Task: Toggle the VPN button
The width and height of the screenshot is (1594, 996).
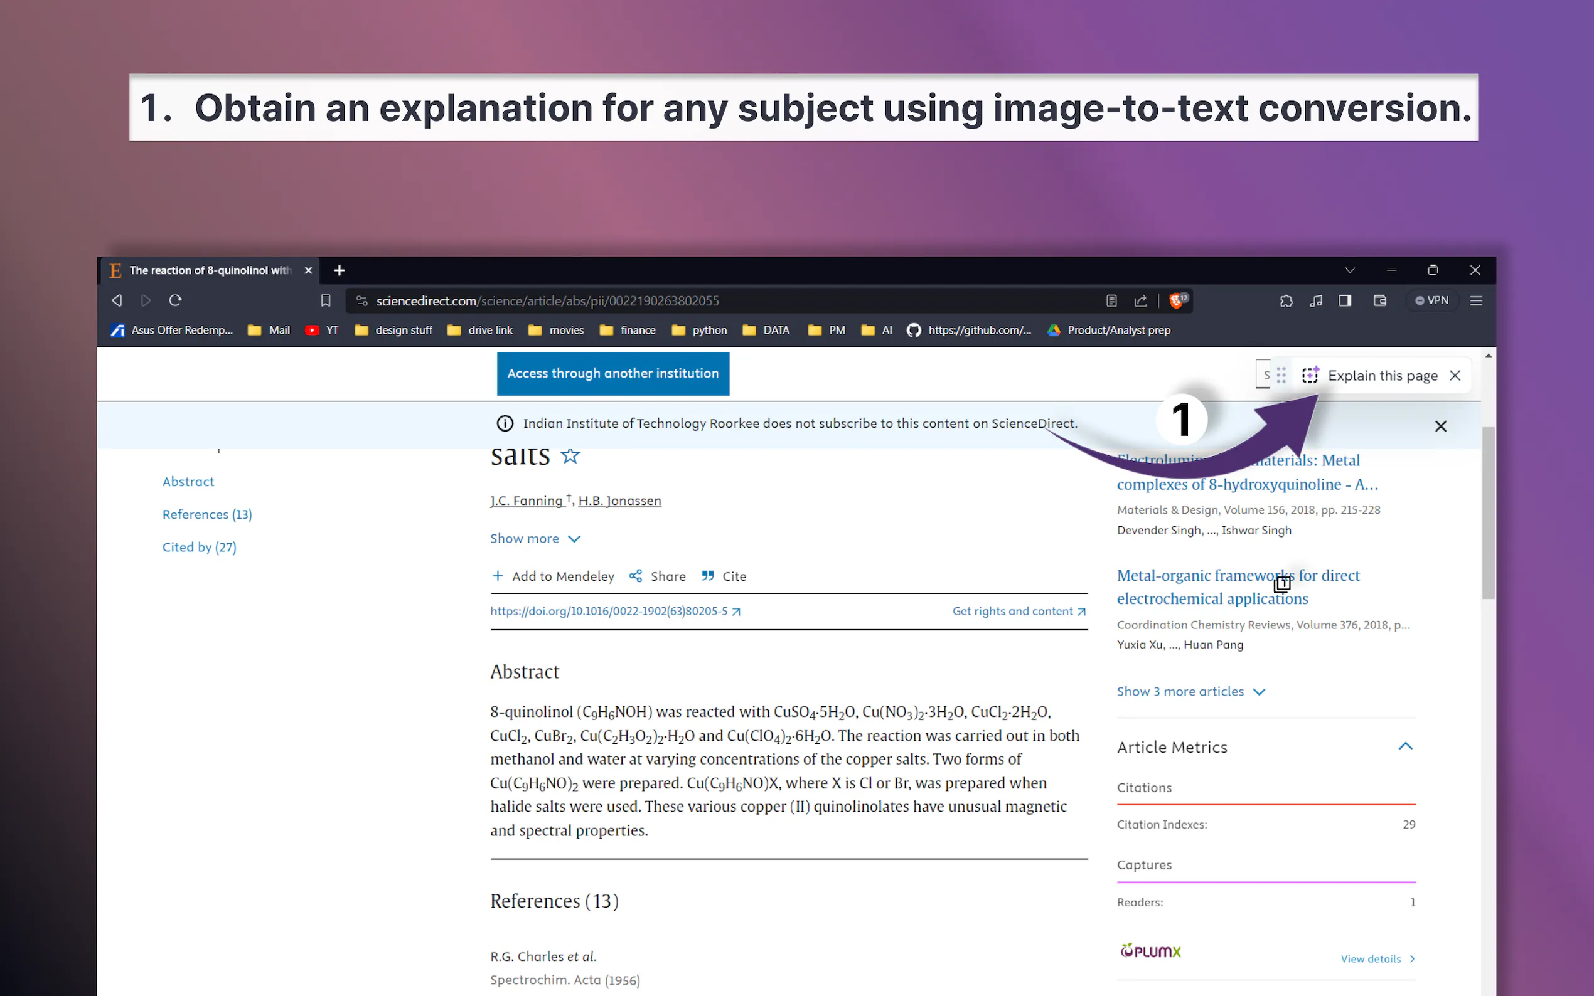Action: click(x=1432, y=300)
